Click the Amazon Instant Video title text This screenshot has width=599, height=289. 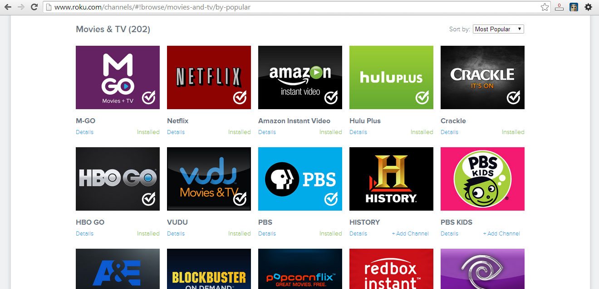pos(294,121)
